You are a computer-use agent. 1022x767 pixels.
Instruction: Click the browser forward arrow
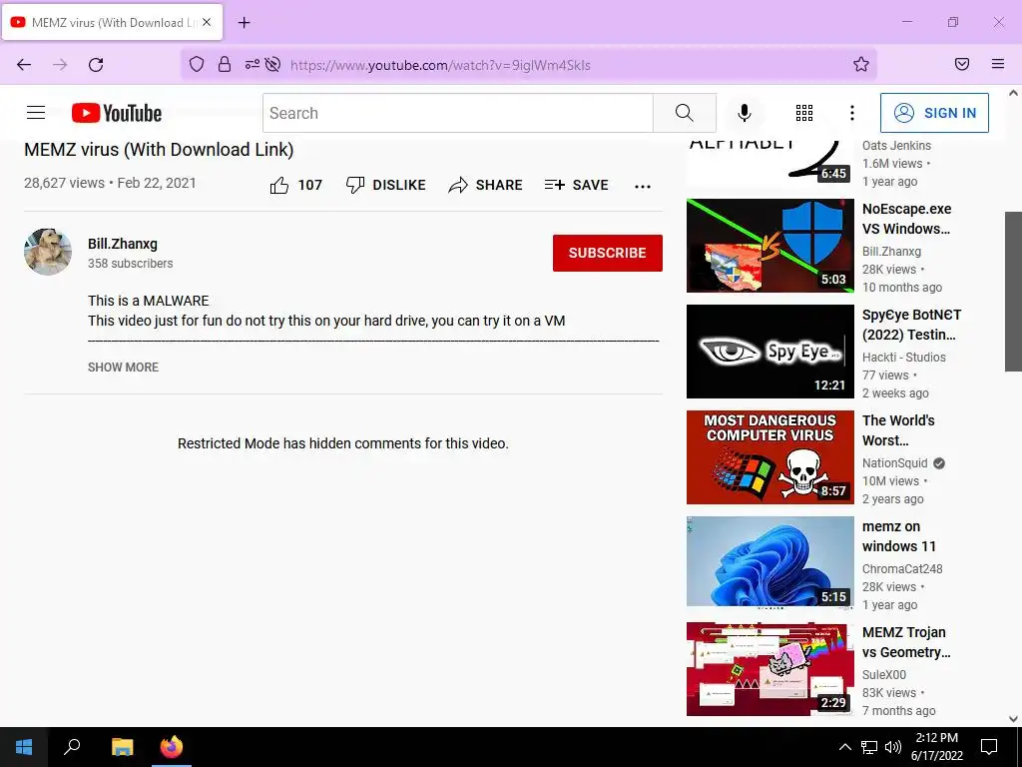(60, 65)
